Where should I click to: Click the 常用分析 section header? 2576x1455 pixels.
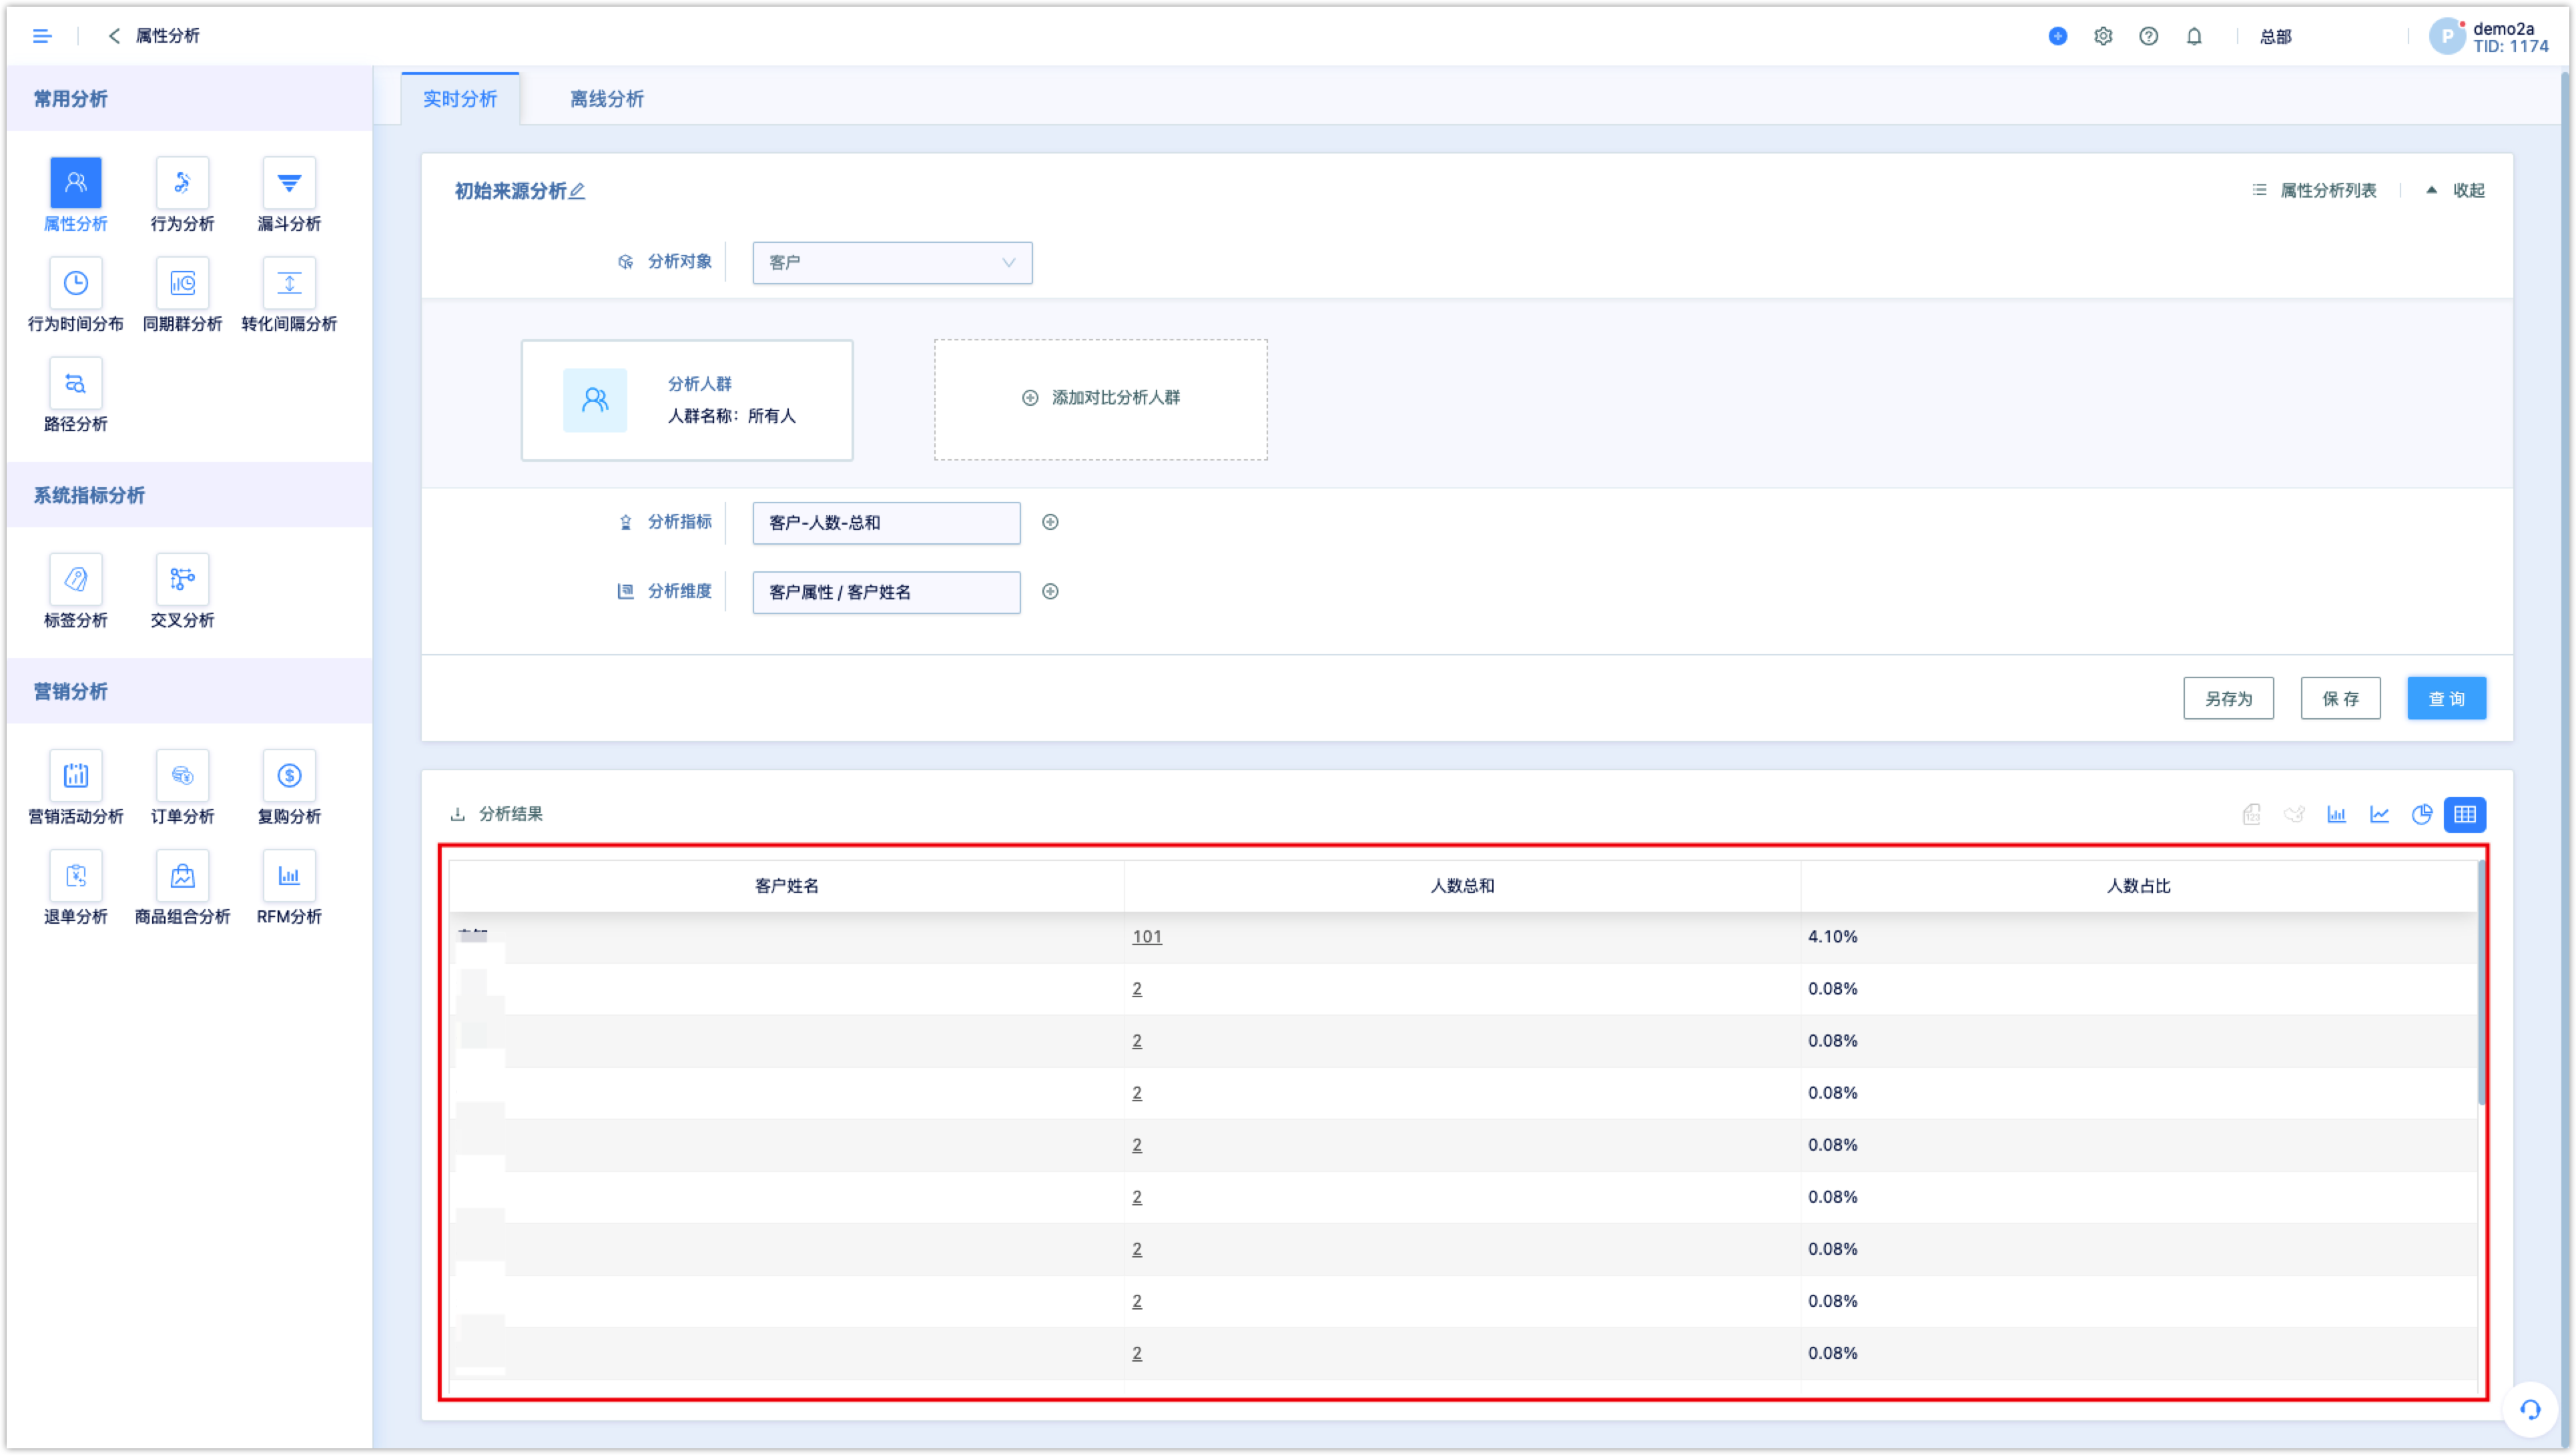click(x=190, y=98)
